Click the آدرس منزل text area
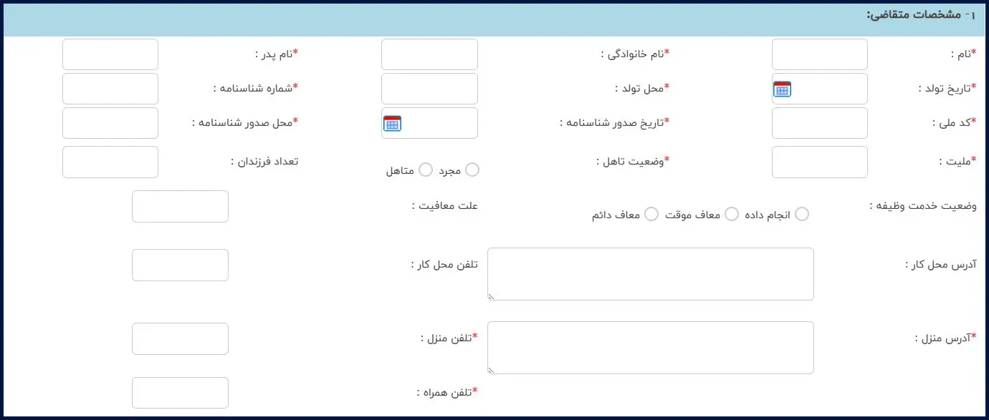 click(x=650, y=348)
